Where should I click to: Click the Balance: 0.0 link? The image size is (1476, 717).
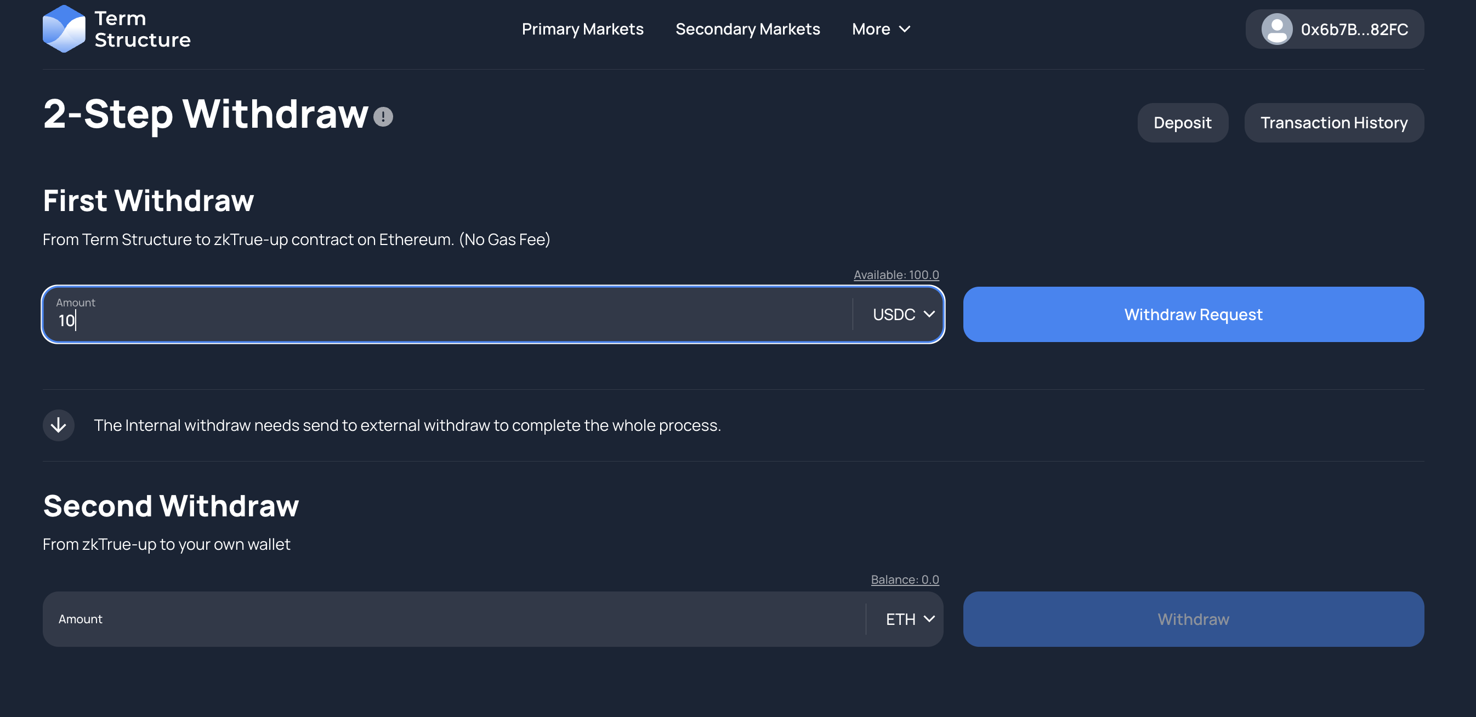904,579
